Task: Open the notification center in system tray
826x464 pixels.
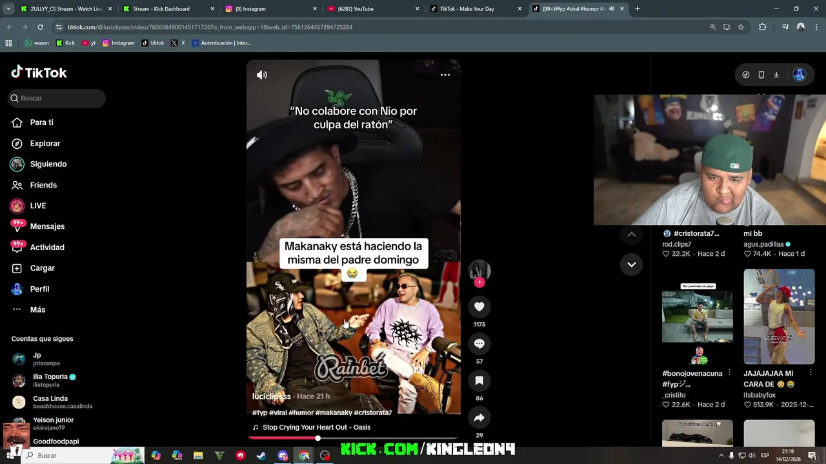Action: [812, 456]
